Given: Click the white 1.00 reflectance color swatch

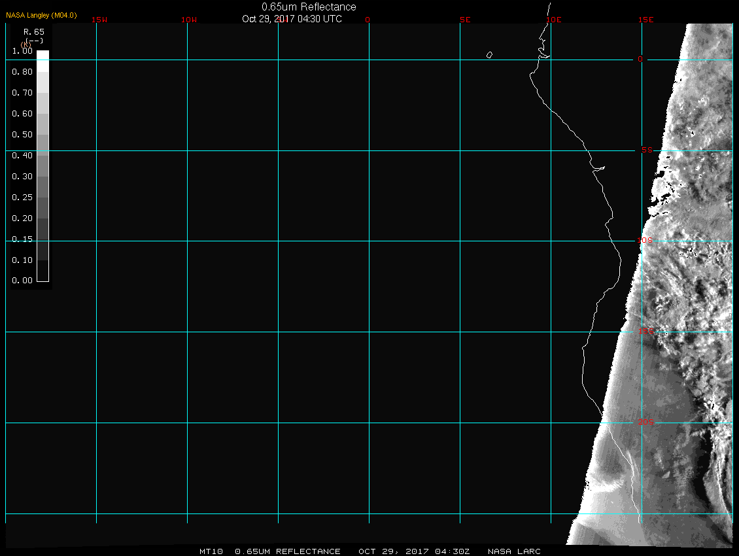Looking at the screenshot, I should point(43,56).
